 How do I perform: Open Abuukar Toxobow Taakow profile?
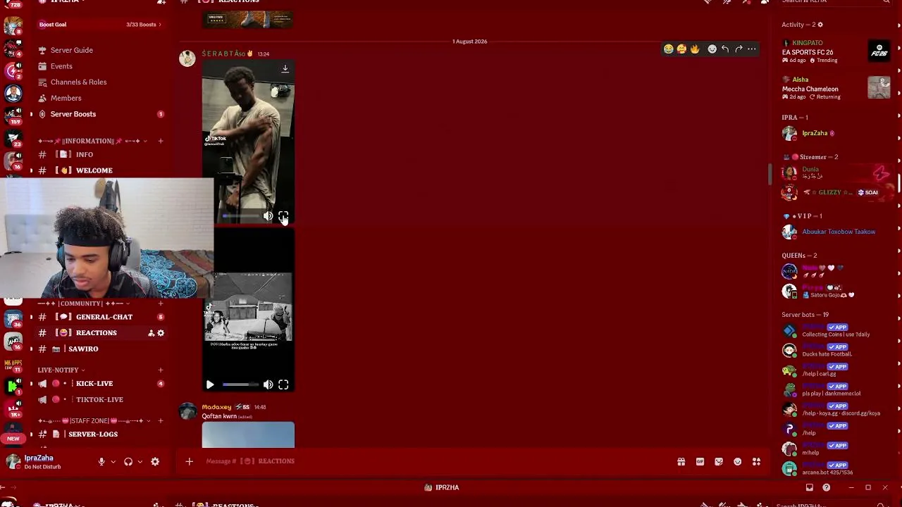coord(836,232)
